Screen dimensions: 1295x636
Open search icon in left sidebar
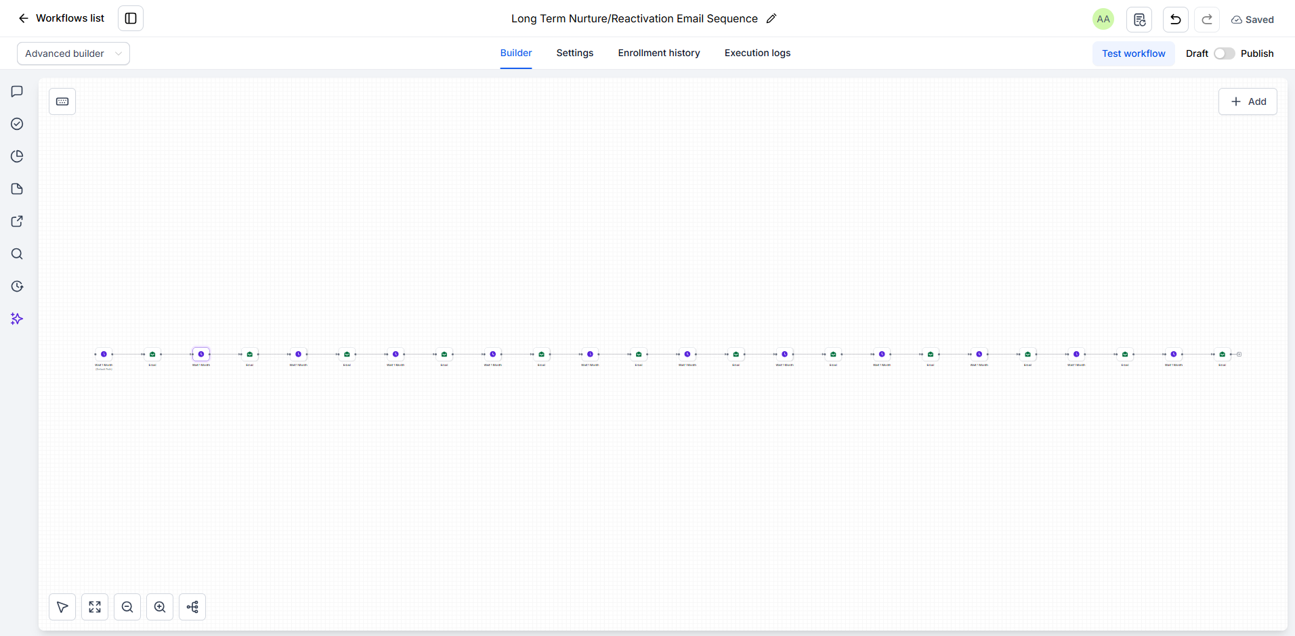pos(18,254)
